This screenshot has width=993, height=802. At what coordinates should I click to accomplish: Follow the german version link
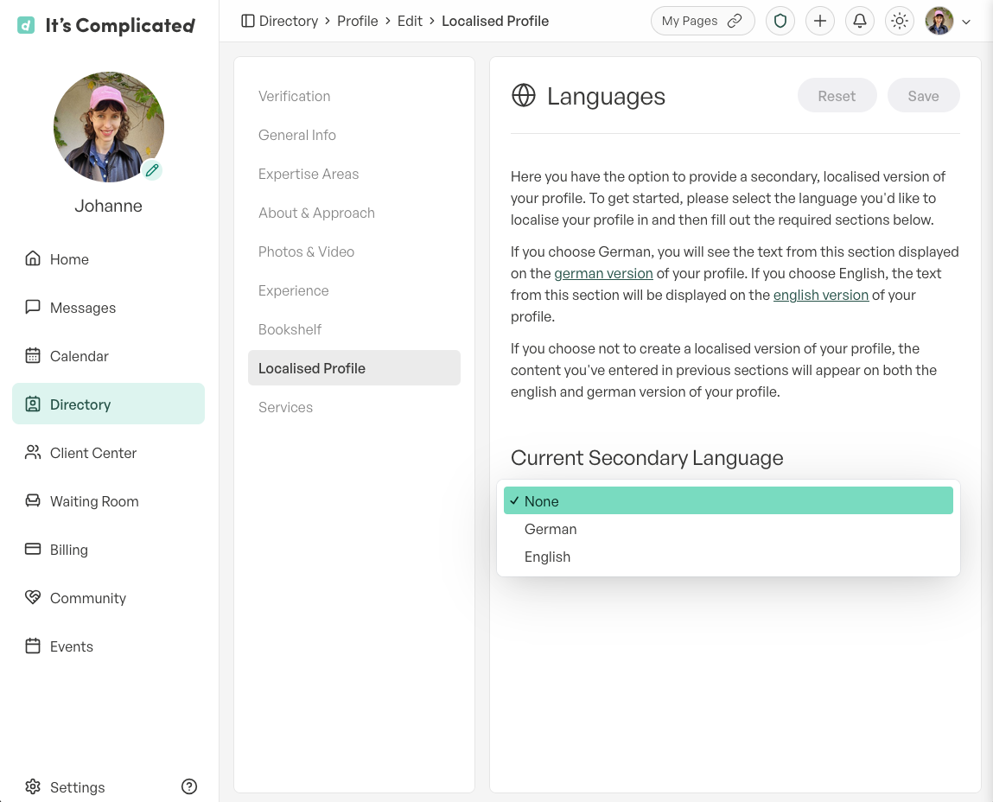coord(603,273)
